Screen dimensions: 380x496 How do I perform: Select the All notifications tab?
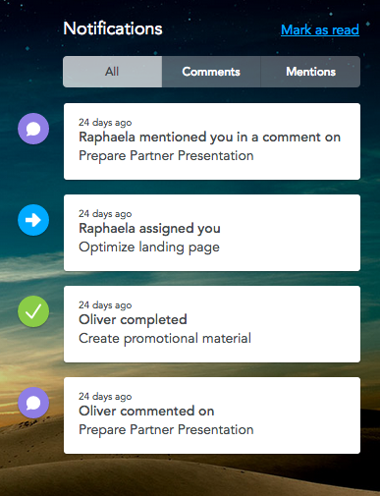(x=112, y=72)
